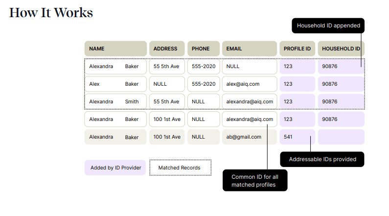Click the HOUSEHOLD ID column header
The width and height of the screenshot is (389, 216).
pos(341,48)
